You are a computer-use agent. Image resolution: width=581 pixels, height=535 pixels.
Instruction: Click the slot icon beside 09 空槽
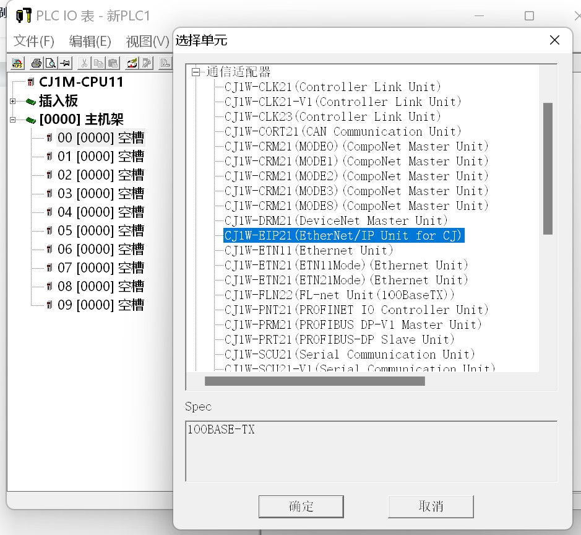point(49,305)
